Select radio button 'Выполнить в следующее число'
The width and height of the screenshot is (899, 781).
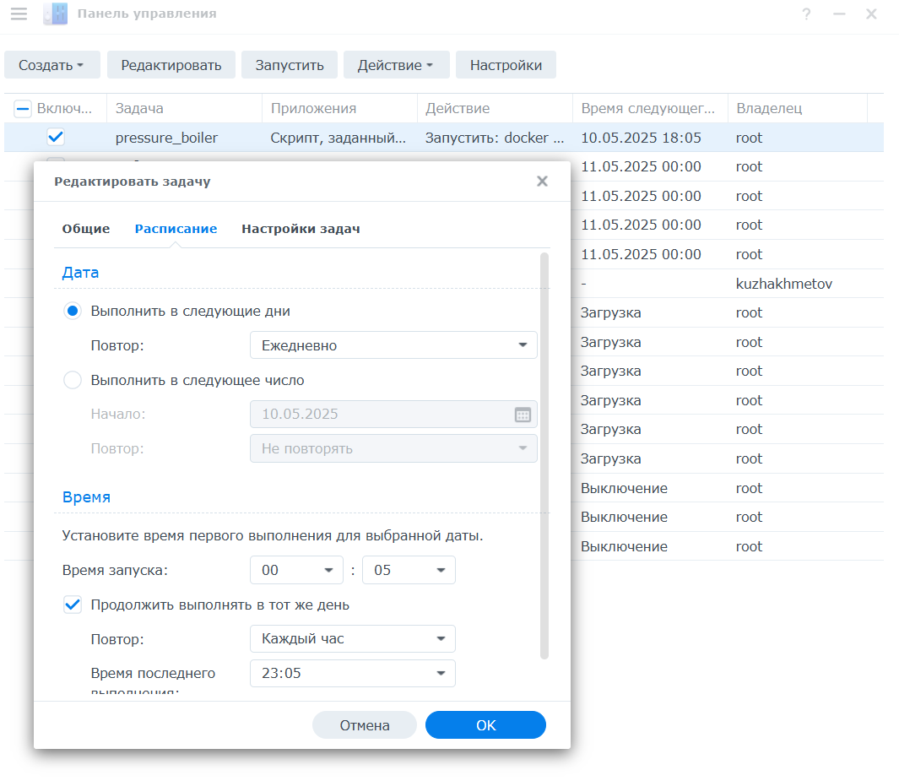[x=73, y=380]
